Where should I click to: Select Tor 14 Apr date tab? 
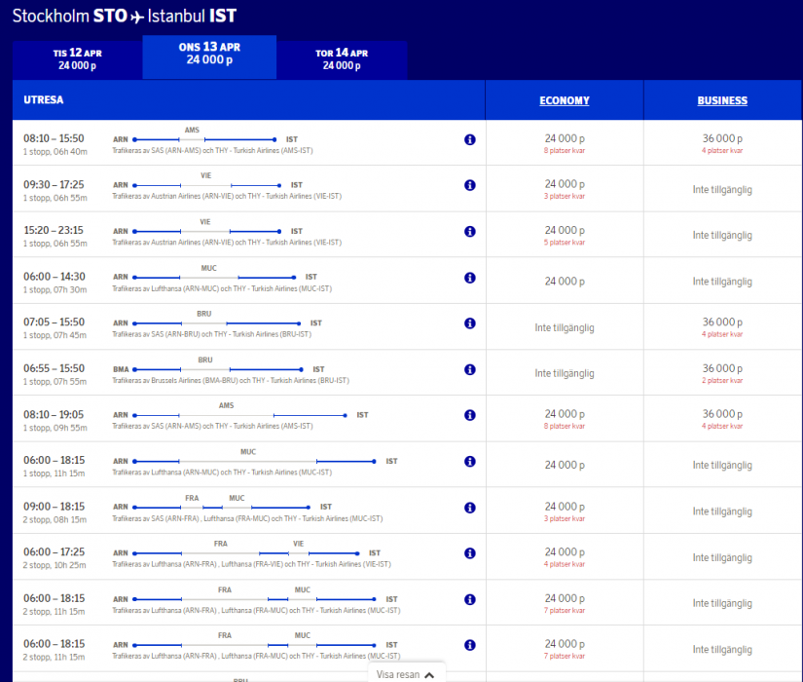point(342,58)
